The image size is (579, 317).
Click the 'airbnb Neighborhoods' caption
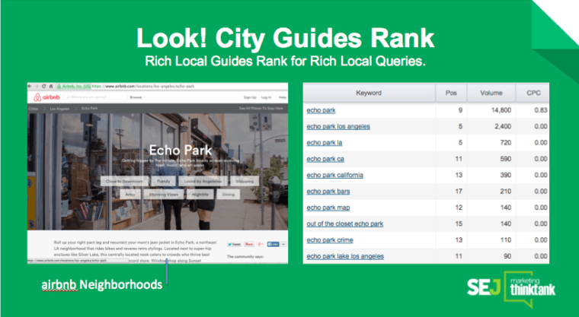coord(101,284)
